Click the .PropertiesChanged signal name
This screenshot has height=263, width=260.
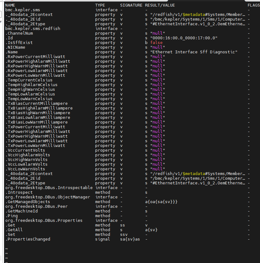coord(28,239)
